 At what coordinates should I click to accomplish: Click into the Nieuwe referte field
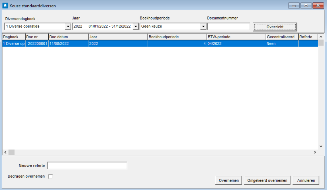point(87,166)
